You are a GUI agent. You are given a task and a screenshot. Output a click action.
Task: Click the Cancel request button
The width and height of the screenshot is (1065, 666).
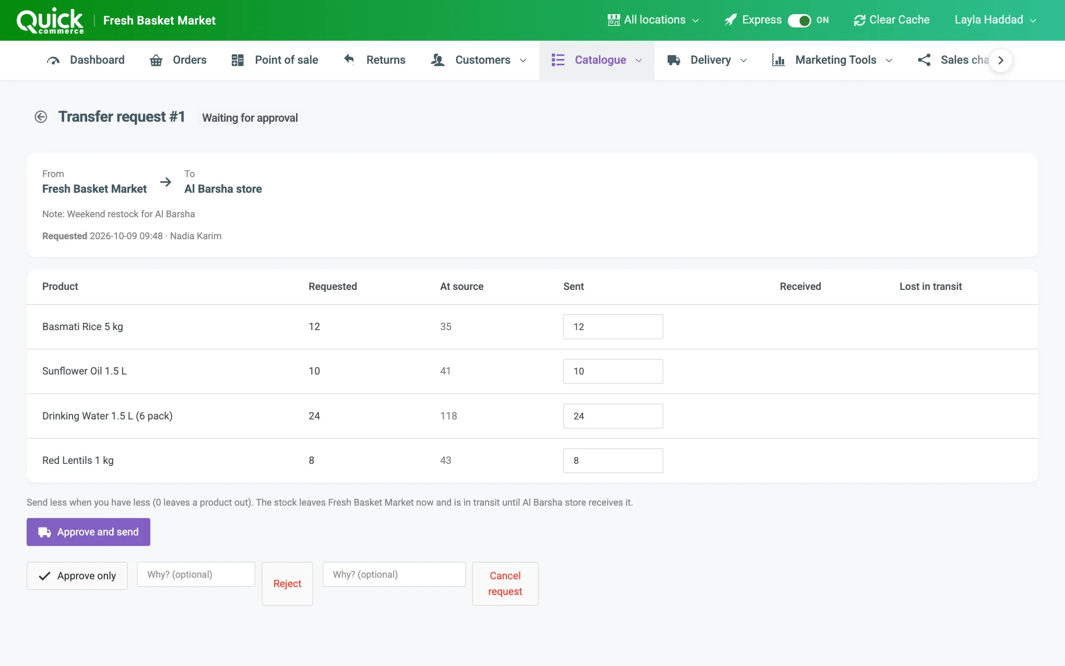pyautogui.click(x=505, y=584)
